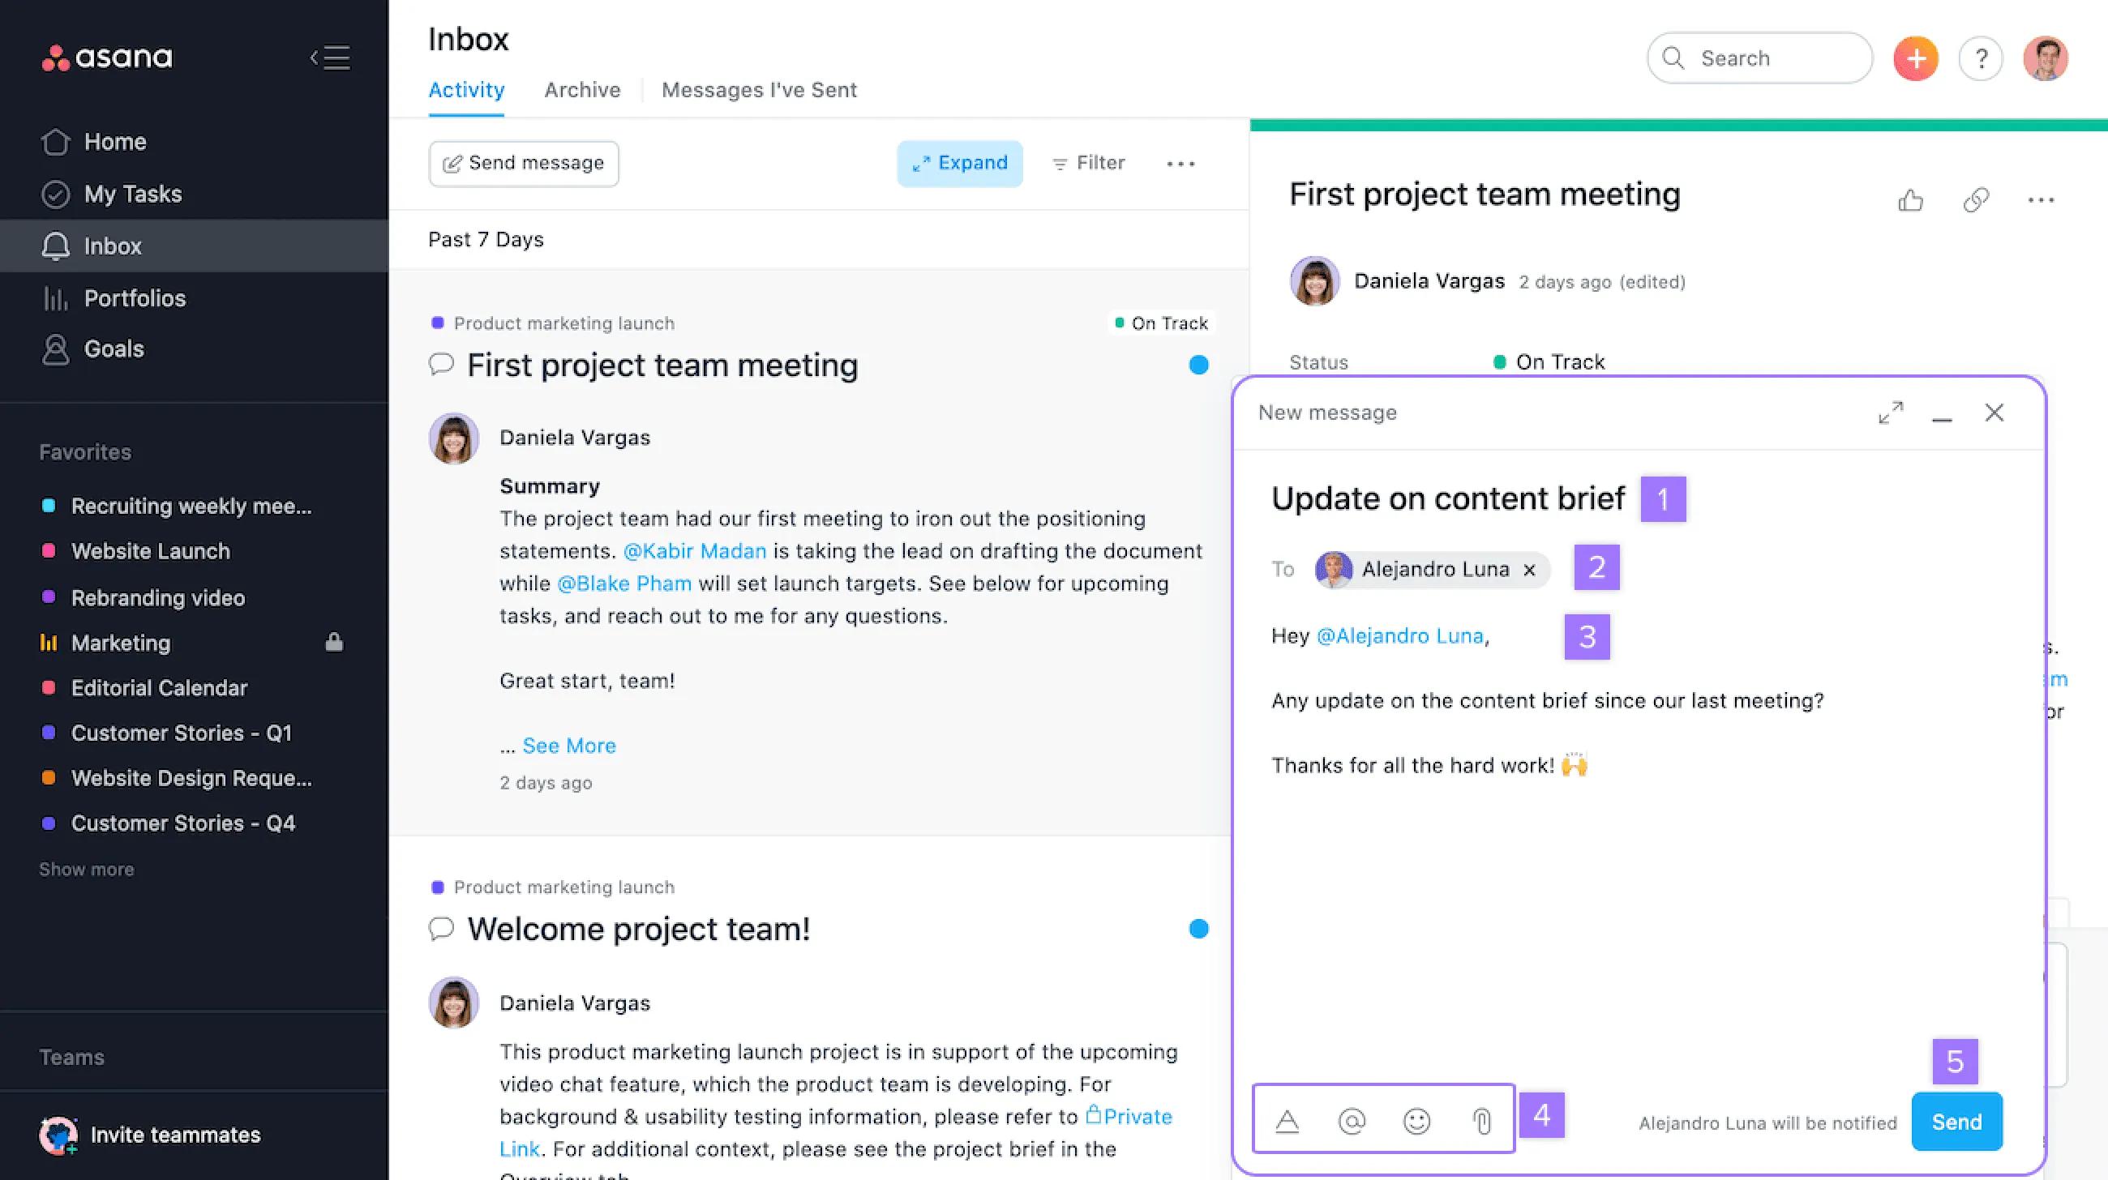Open the Filter dropdown in inbox
This screenshot has width=2108, height=1180.
1088,164
